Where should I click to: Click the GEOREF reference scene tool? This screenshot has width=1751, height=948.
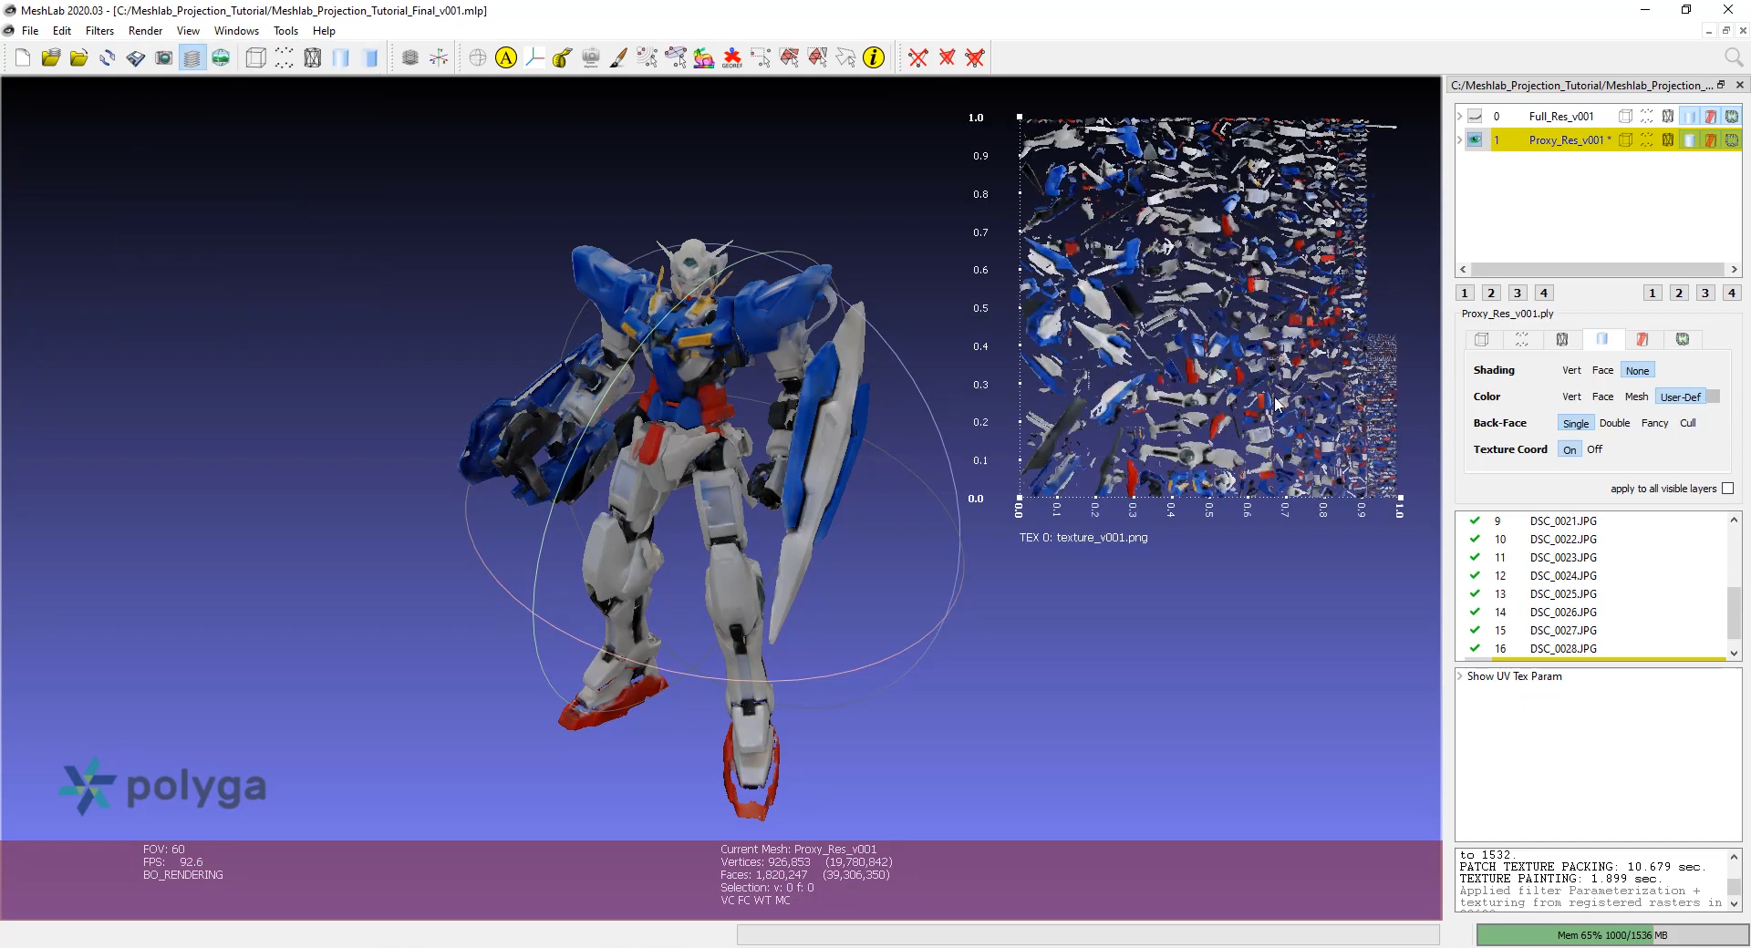coord(732,58)
